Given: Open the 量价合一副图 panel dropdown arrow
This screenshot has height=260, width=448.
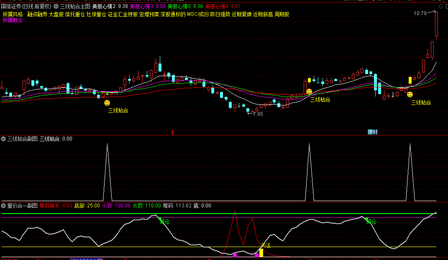Looking at the screenshot, I should pyautogui.click(x=3, y=206).
